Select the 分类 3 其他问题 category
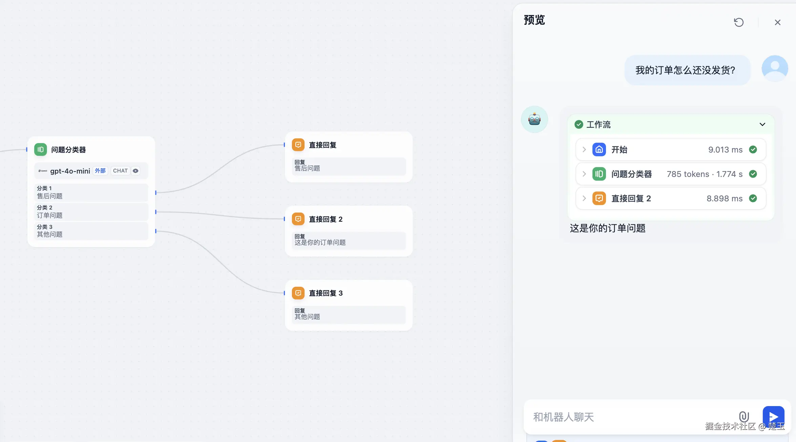The width and height of the screenshot is (796, 442). [x=91, y=231]
